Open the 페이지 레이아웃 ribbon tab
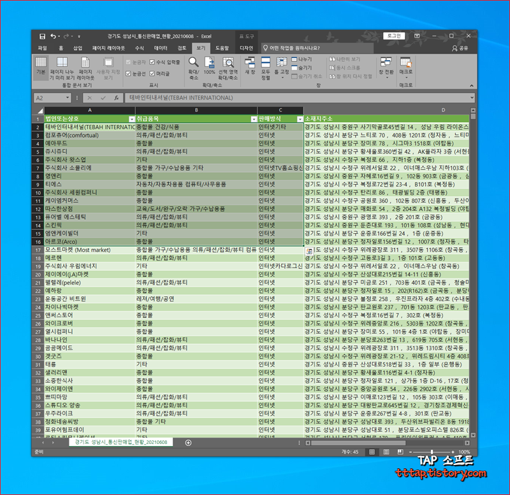Image resolution: width=510 pixels, height=495 pixels. point(108,48)
